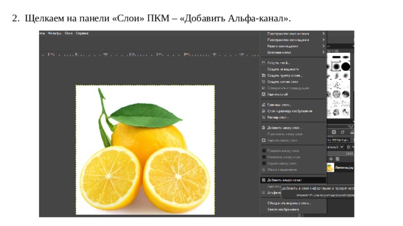Click «Маска в выделение» entry
Viewport: 403px width, 226px height.
pos(293,169)
